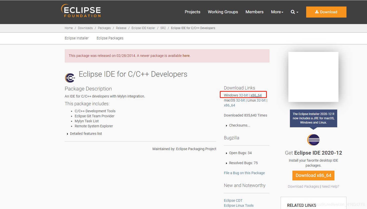Image resolution: width=367 pixels, height=209 pixels.
Task: Expand the Checksums section
Action: click(x=238, y=125)
